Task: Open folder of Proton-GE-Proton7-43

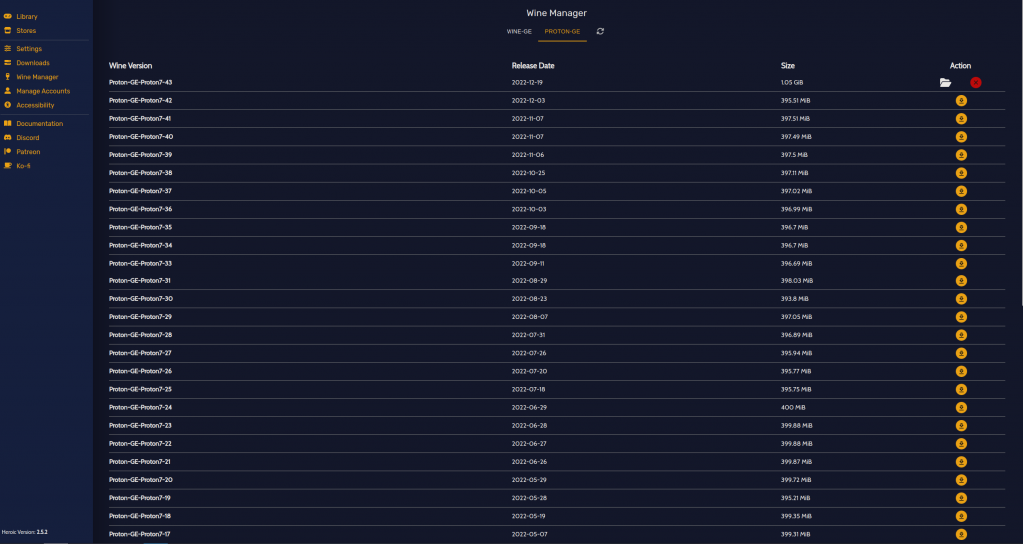Action: pyautogui.click(x=945, y=82)
